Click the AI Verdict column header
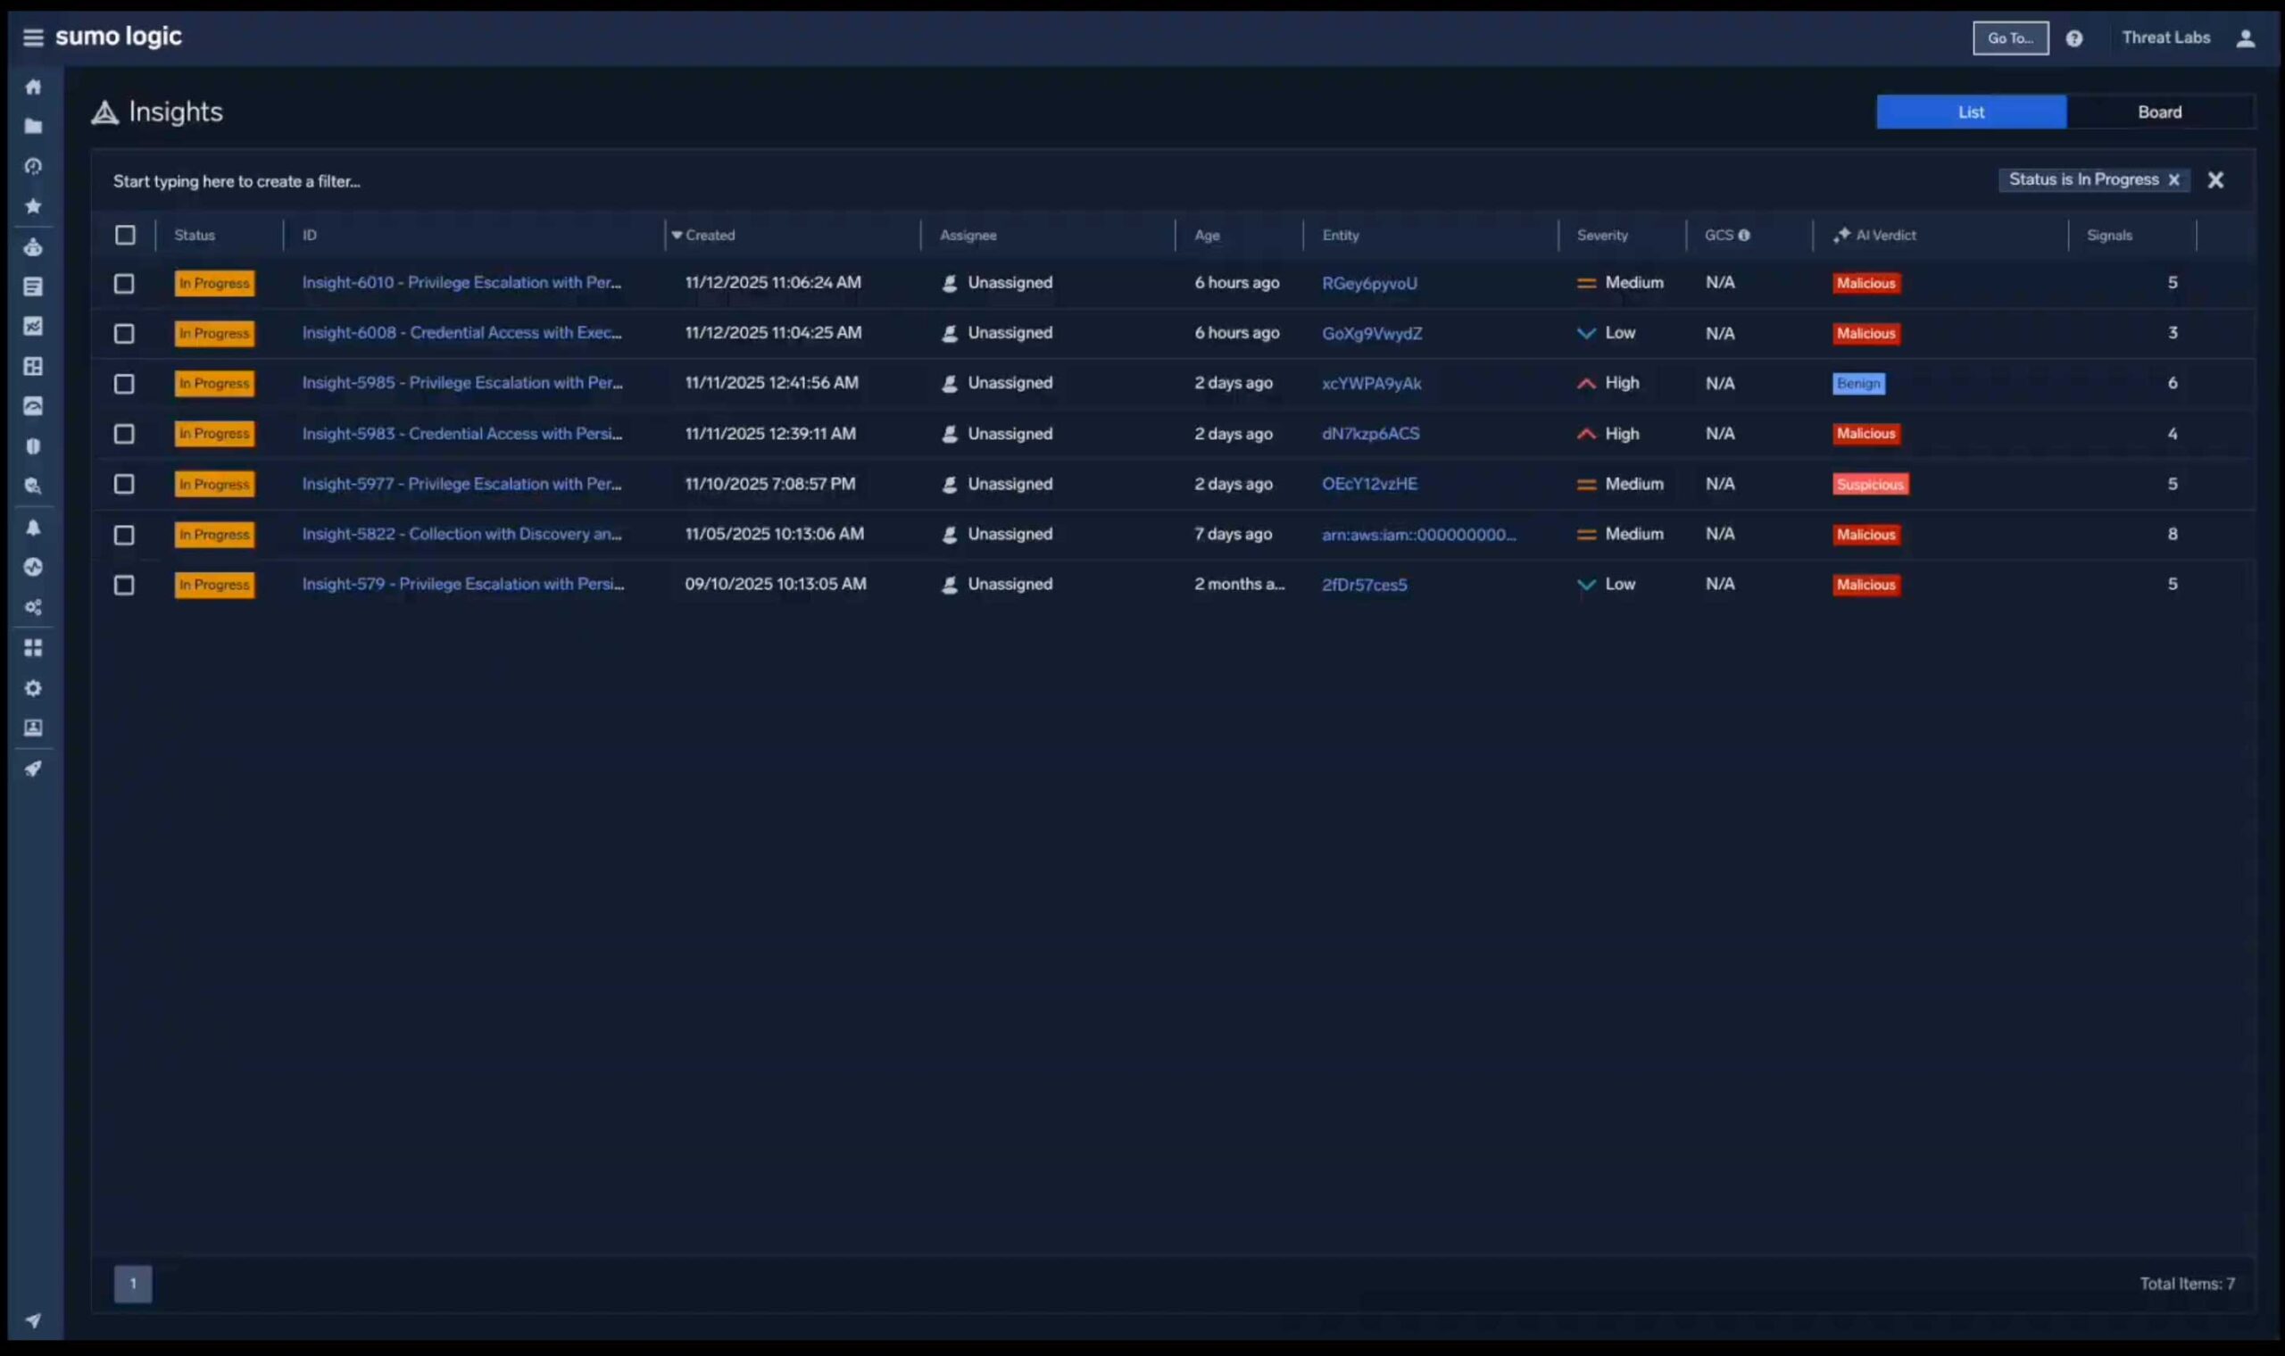 [x=1885, y=235]
